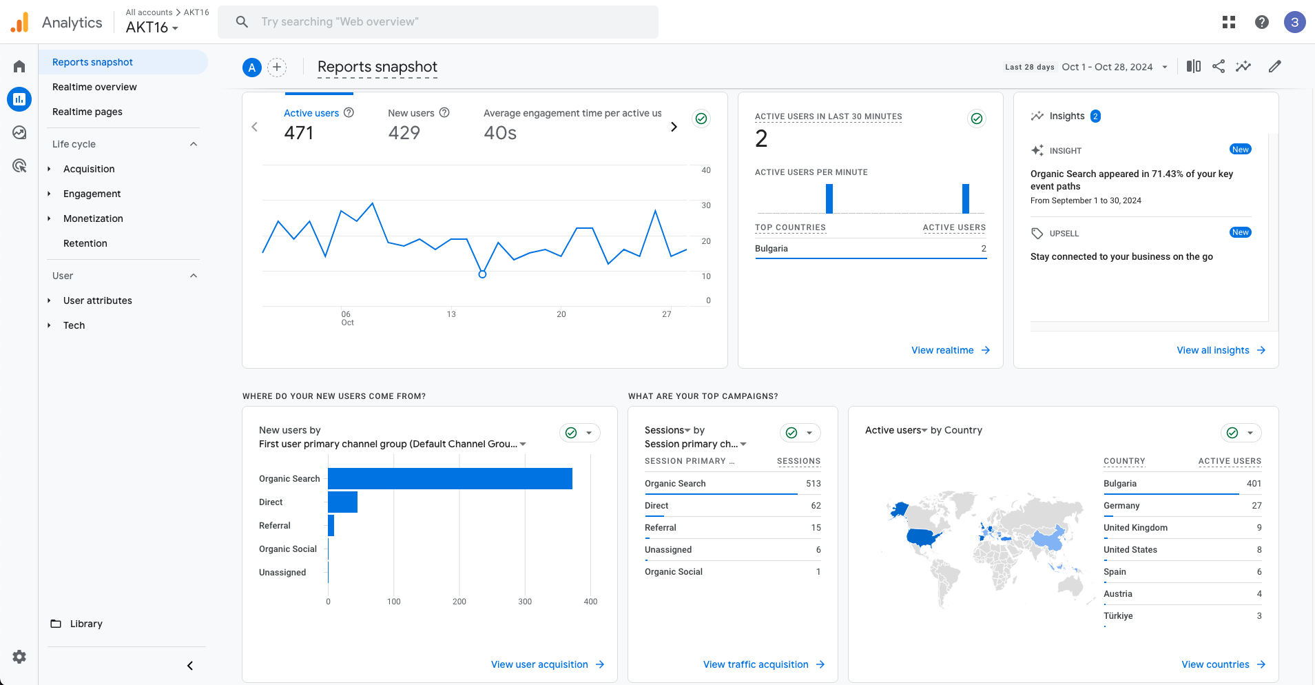Open the Home icon in left rail
Screen dimensions: 1315x685
pyautogui.click(x=19, y=66)
